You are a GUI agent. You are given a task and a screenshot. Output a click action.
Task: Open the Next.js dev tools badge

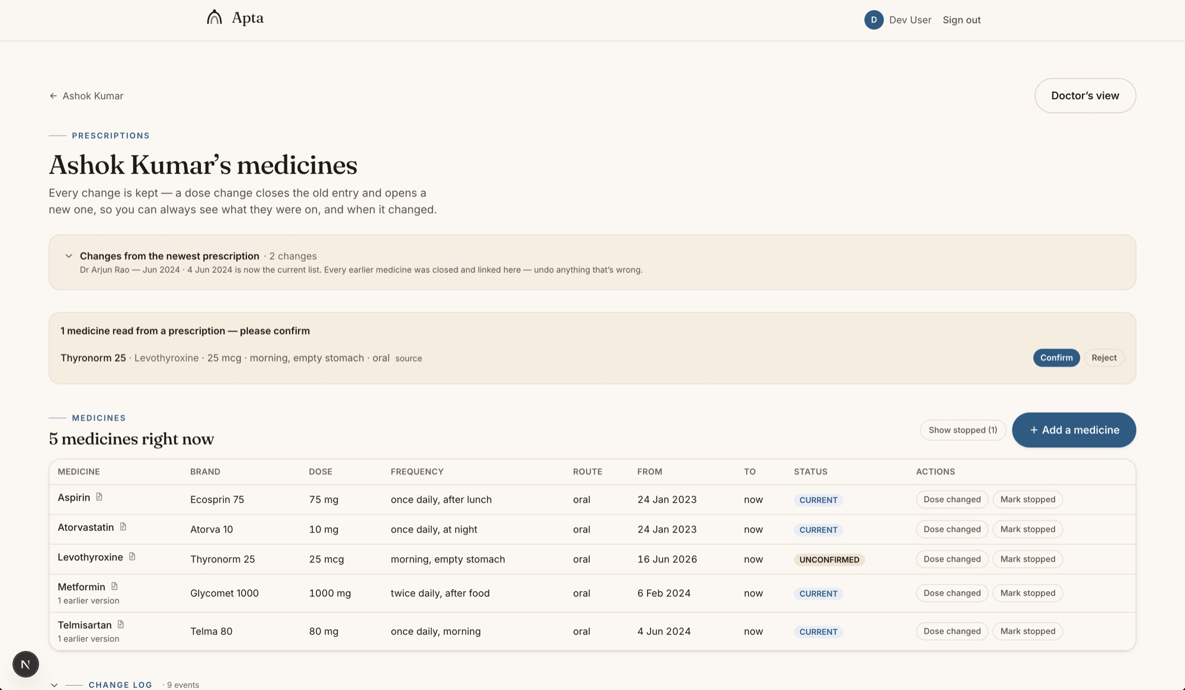tap(25, 664)
